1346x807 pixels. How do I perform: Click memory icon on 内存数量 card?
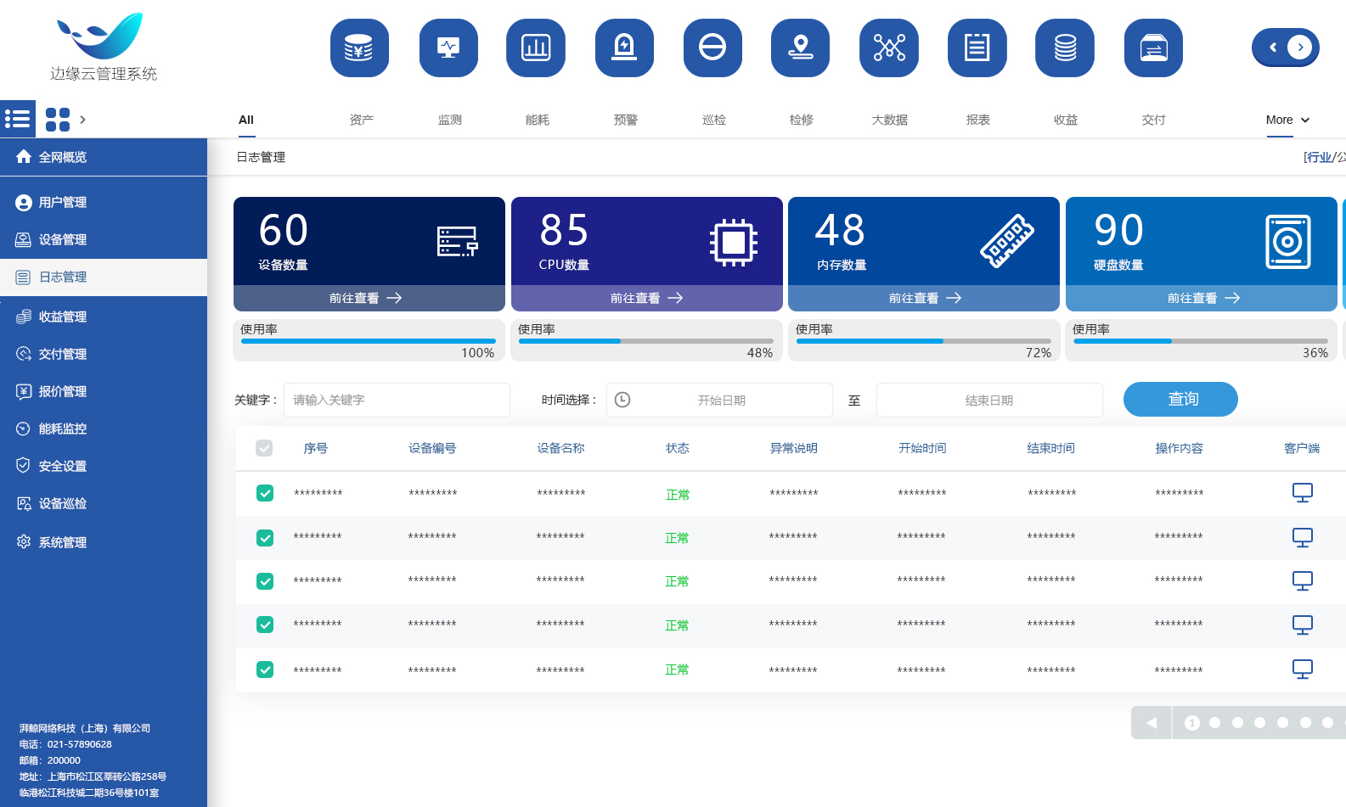[x=1007, y=241]
